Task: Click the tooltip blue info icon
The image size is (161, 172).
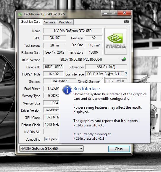Action: pos(67,90)
